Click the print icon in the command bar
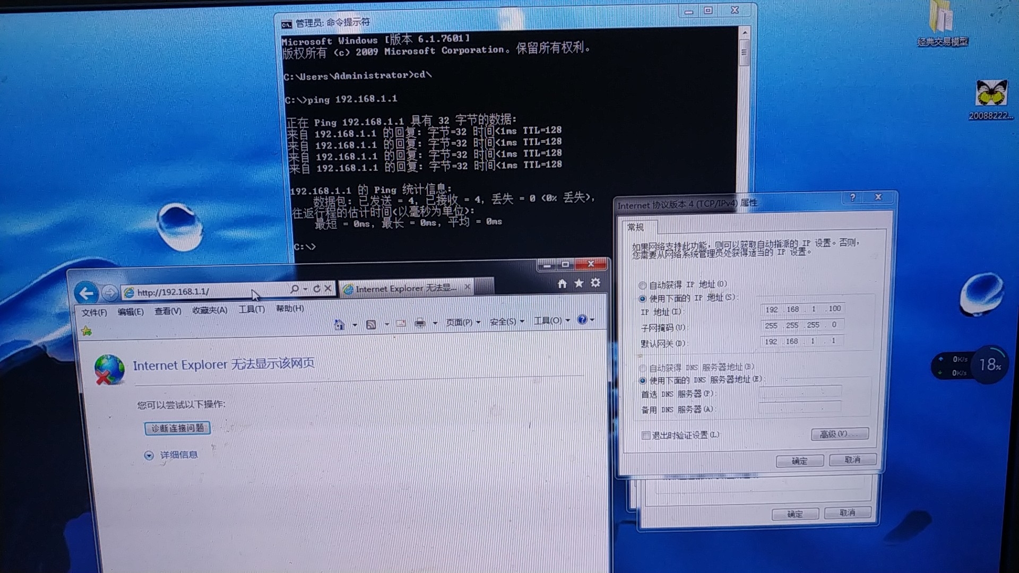This screenshot has width=1019, height=573. tap(420, 323)
